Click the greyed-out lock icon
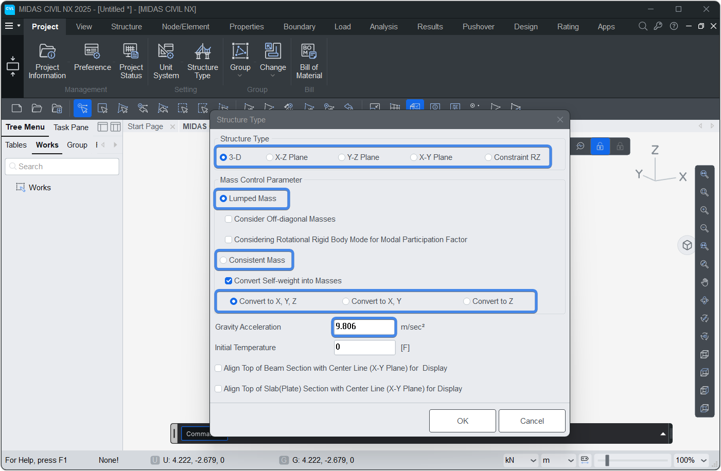 (x=620, y=146)
